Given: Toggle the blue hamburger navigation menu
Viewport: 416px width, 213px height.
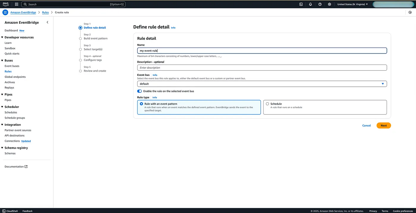Looking at the screenshot, I should click(x=5, y=12).
